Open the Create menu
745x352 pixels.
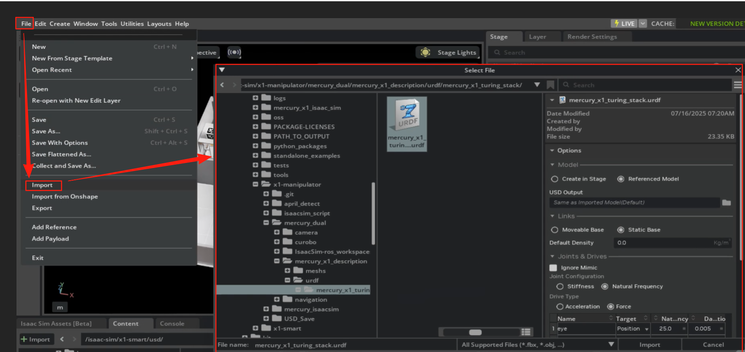click(60, 24)
